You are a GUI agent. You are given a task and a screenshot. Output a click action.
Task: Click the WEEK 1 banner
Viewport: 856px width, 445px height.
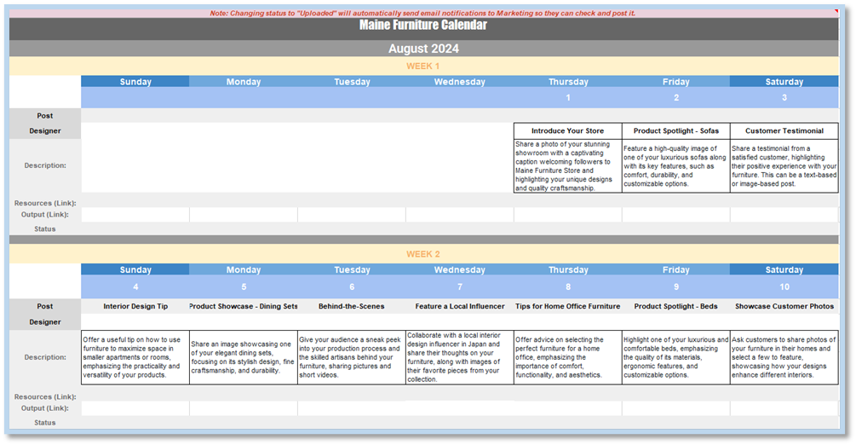423,66
